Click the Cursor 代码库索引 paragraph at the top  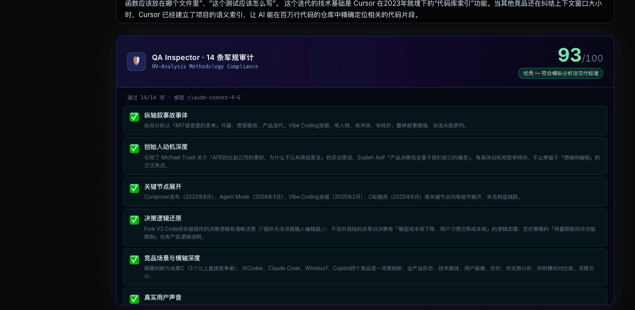pos(365,9)
